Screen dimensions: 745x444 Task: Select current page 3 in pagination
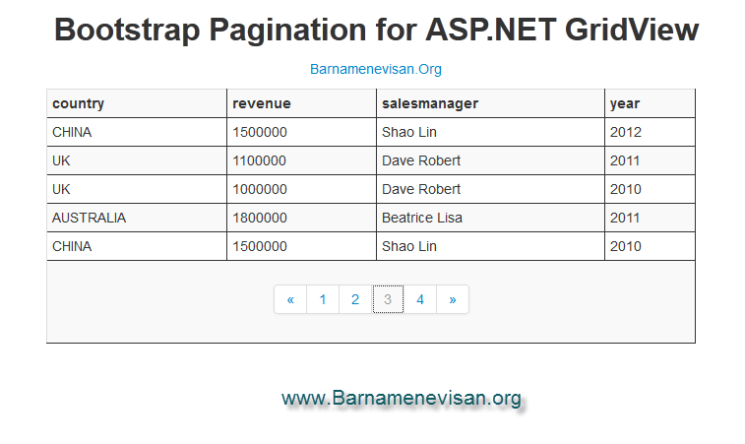388,299
